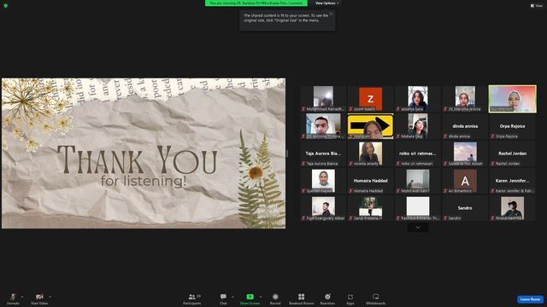Open the Chat panel
Viewport: 547px width, 307px height.
(x=223, y=298)
